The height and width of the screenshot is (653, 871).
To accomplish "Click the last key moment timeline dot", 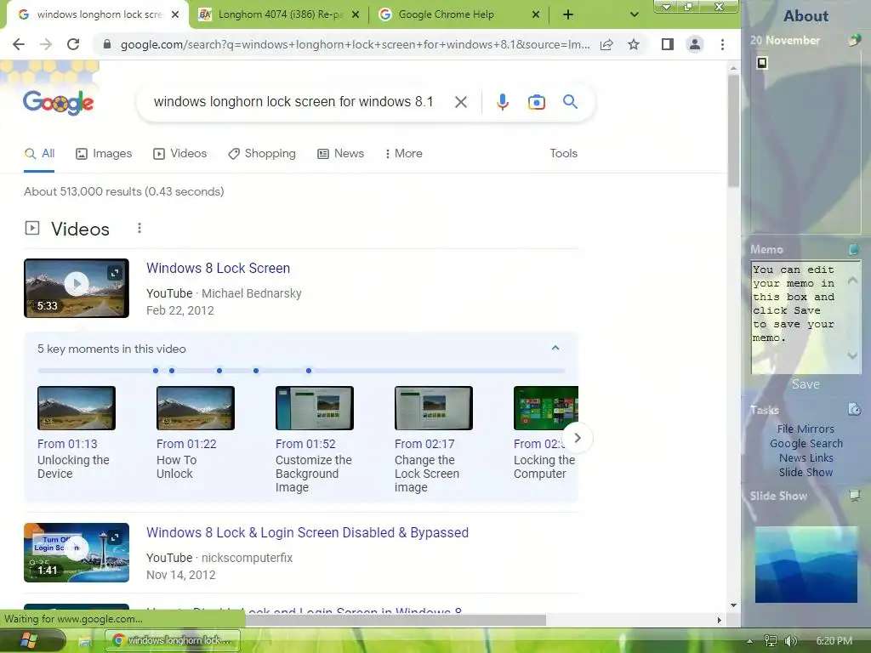I will [x=309, y=371].
